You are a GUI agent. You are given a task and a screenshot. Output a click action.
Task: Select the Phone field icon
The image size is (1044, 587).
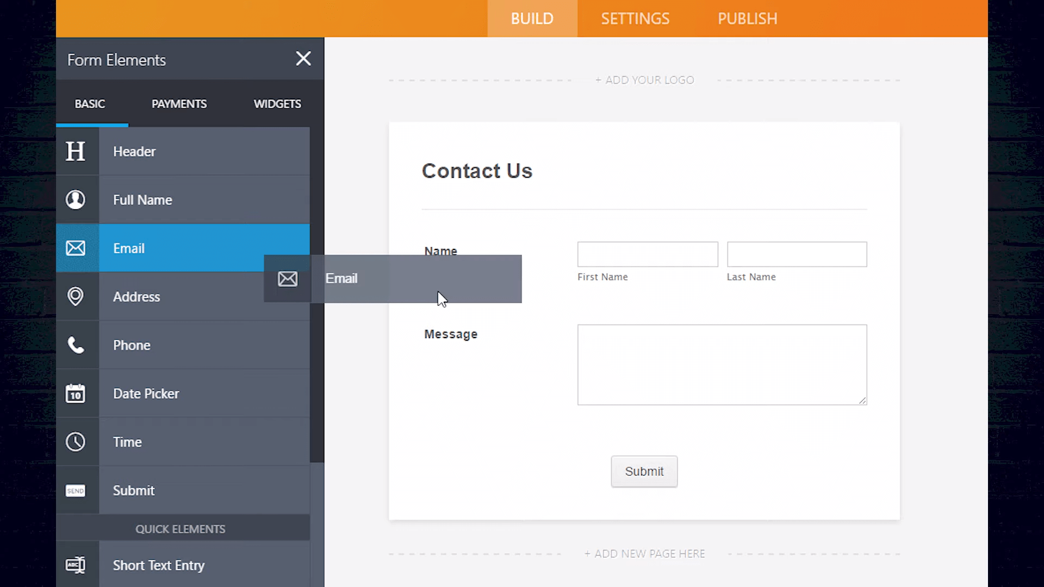[75, 345]
